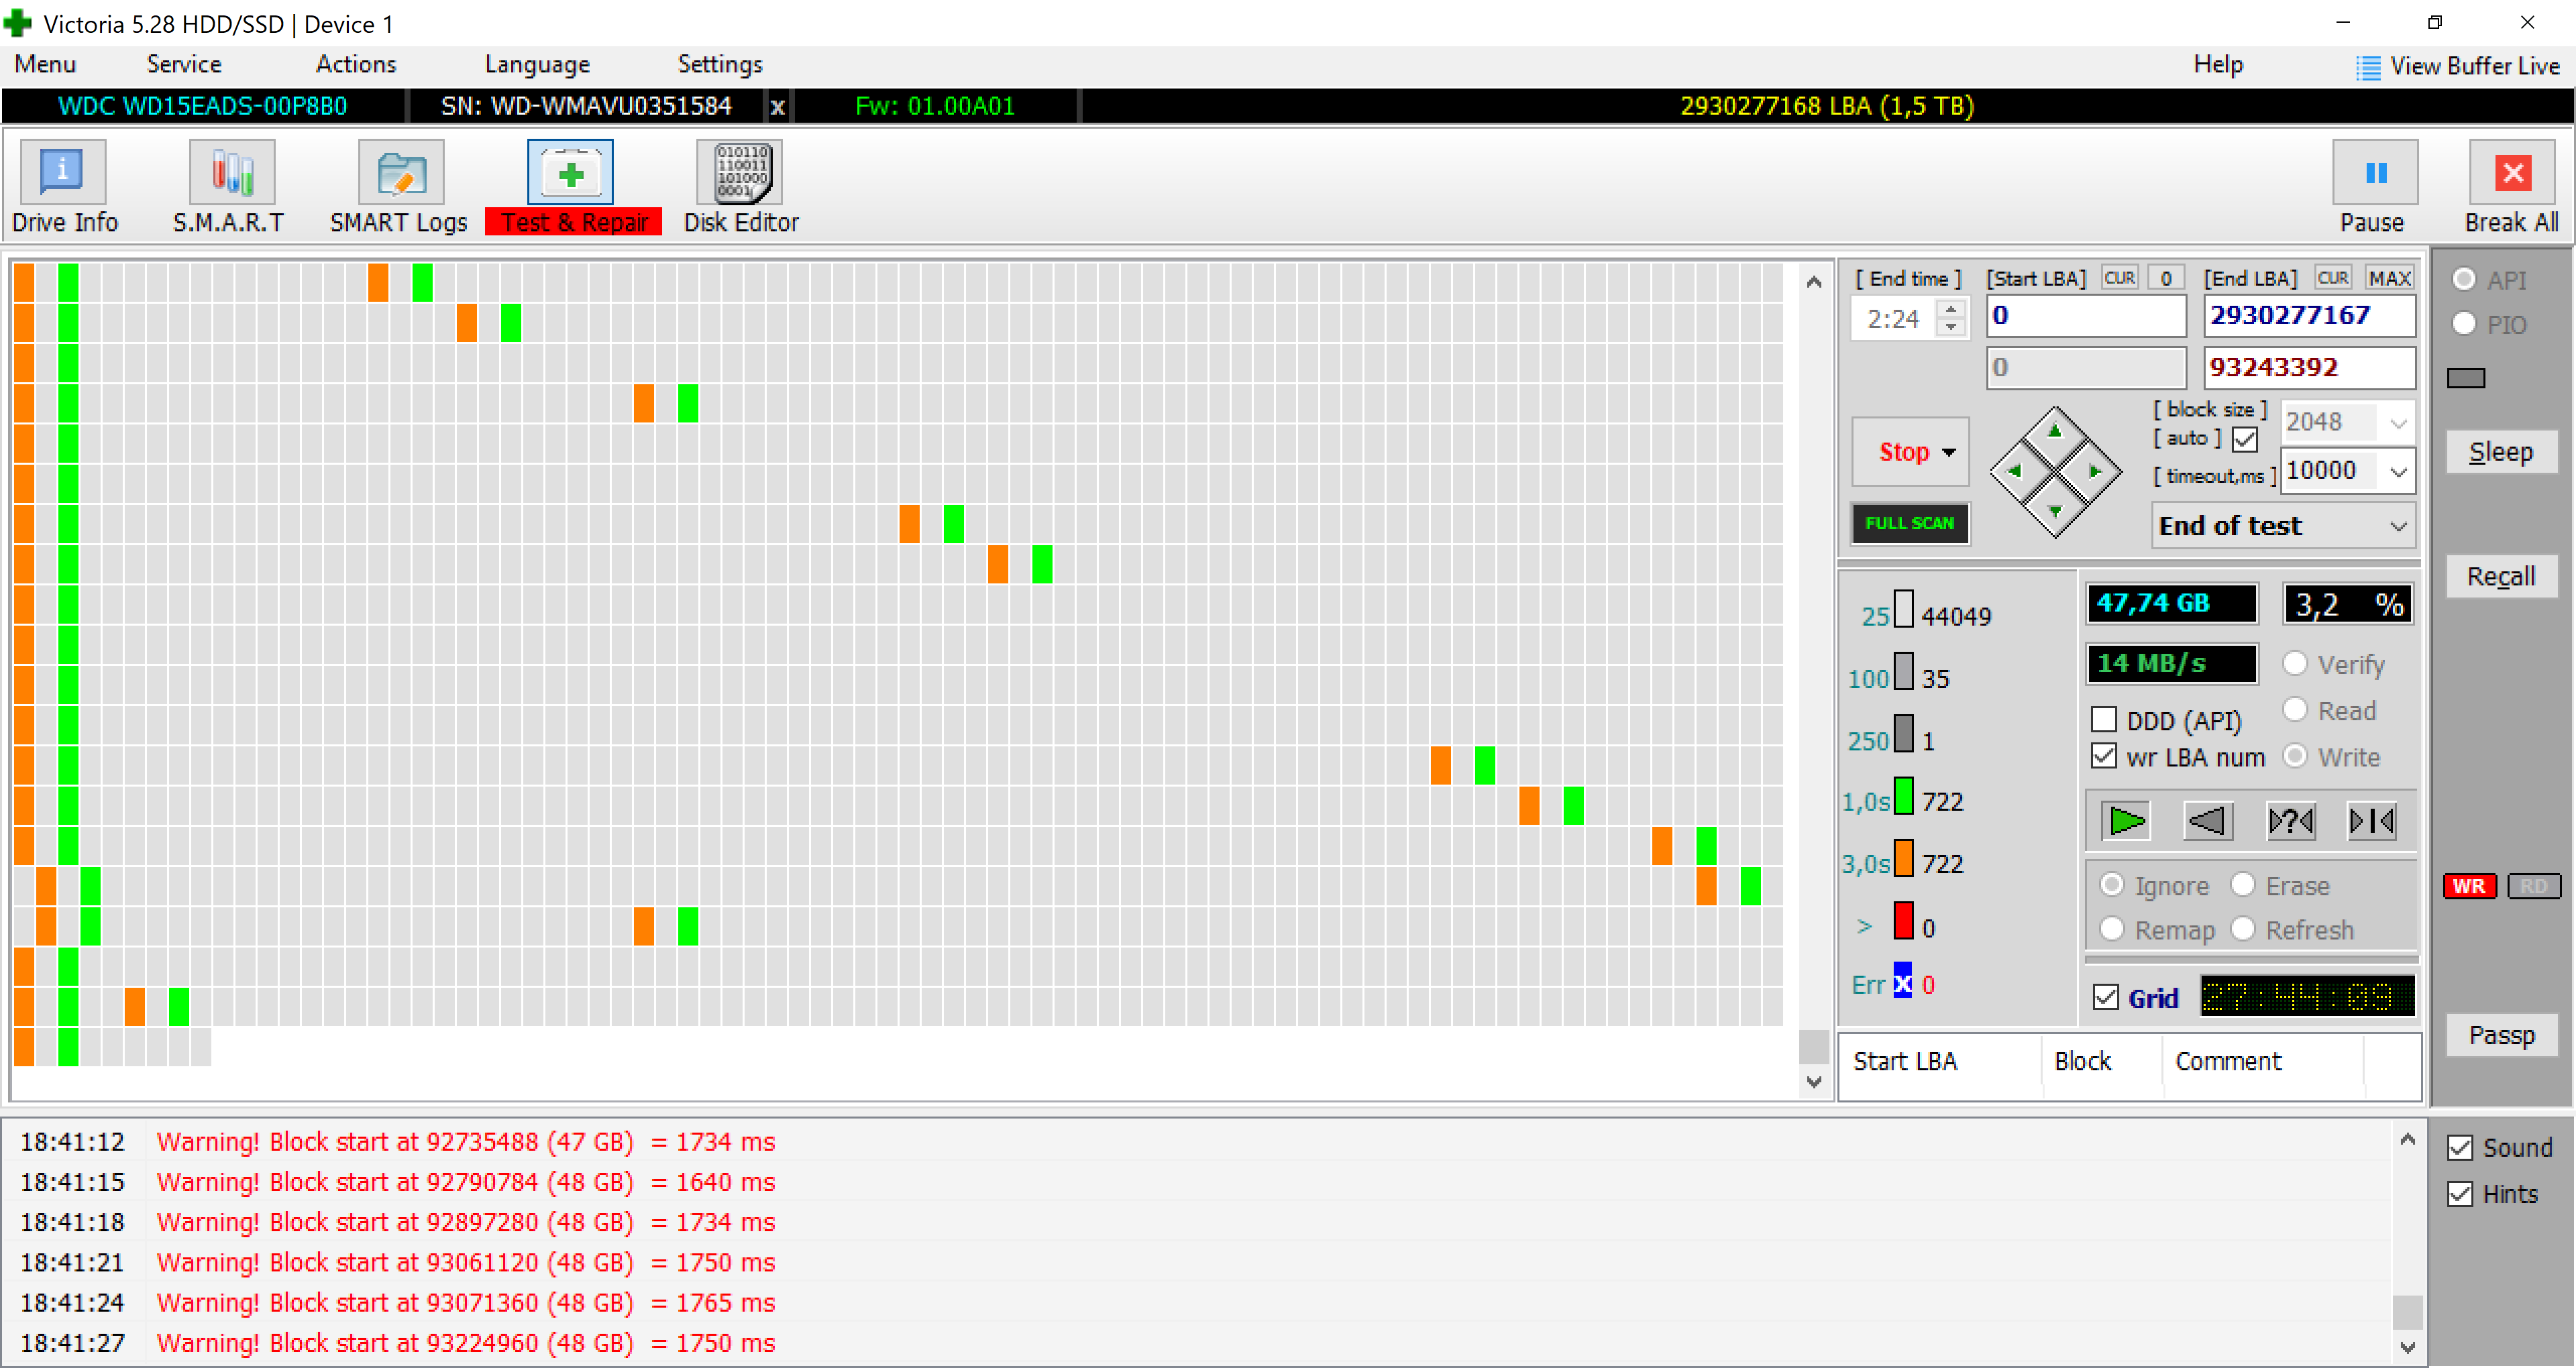The height and width of the screenshot is (1368, 2576).
Task: Open the Help menu
Action: tap(2218, 65)
